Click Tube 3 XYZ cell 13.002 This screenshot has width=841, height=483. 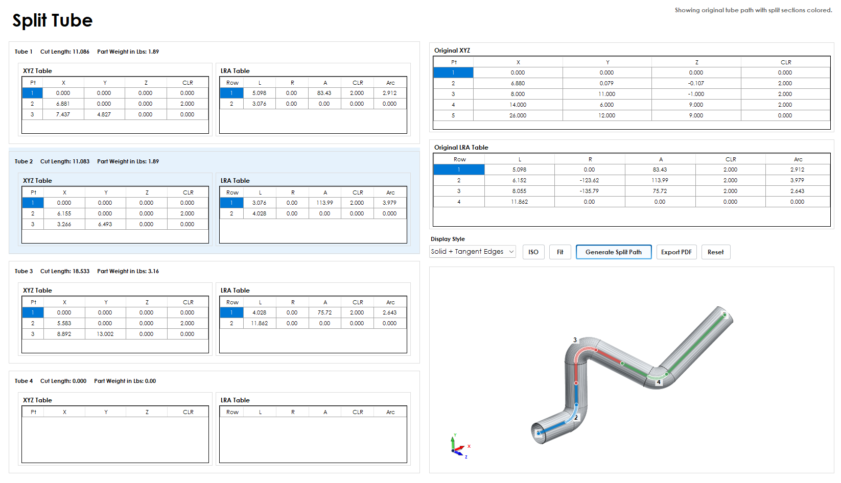(105, 334)
